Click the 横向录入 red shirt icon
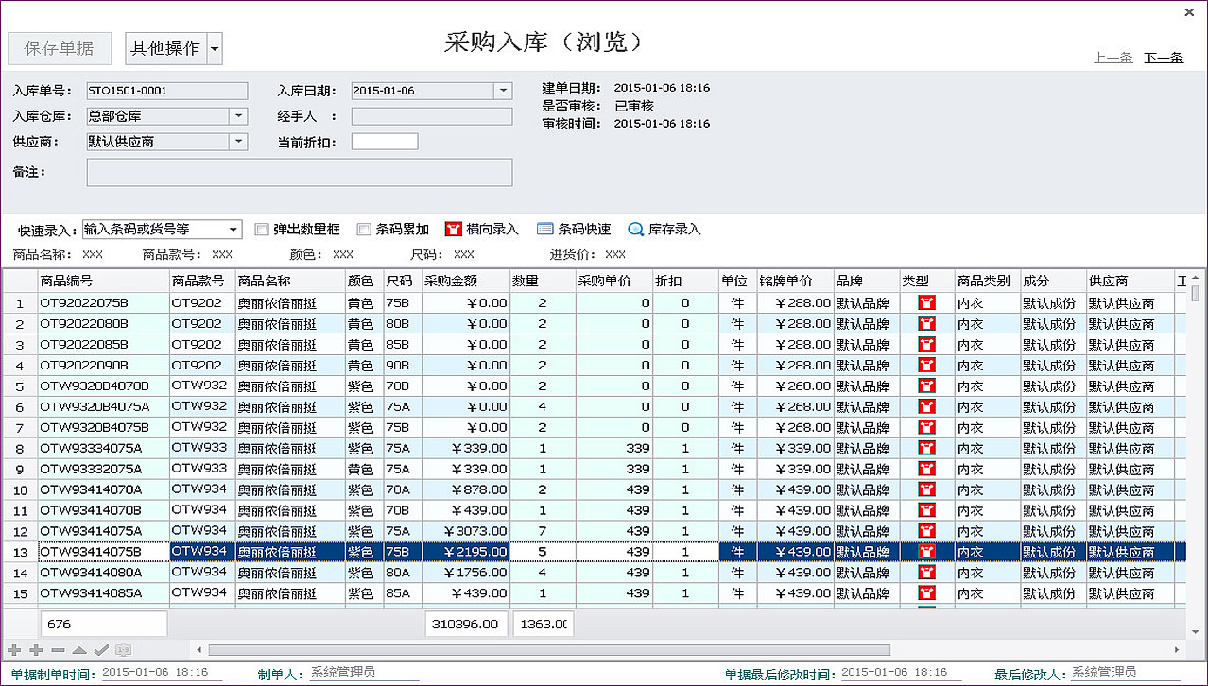 tap(453, 229)
